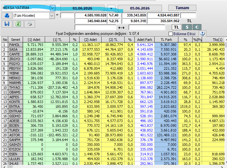227x168 pixels.
Task: Switch currency to dollar ($)
Action: [x=187, y=27]
